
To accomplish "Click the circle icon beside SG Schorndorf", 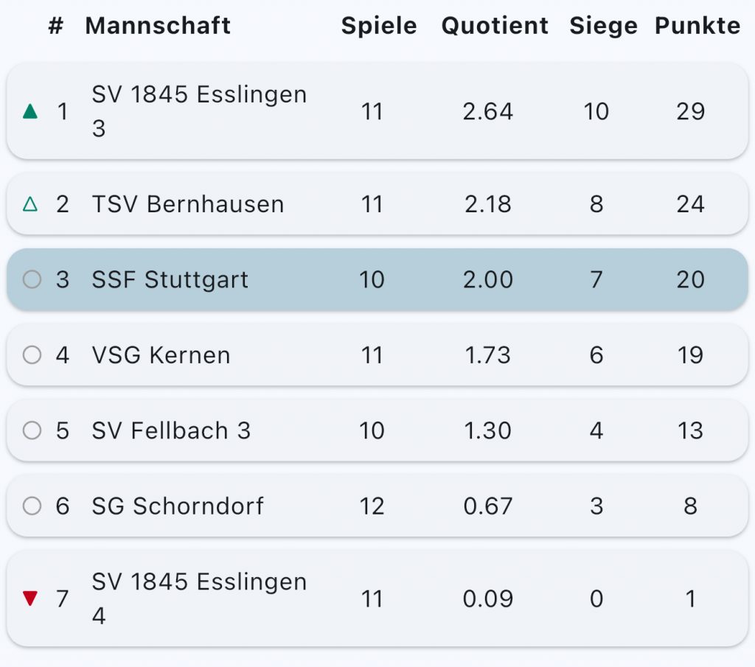I will pyautogui.click(x=32, y=506).
